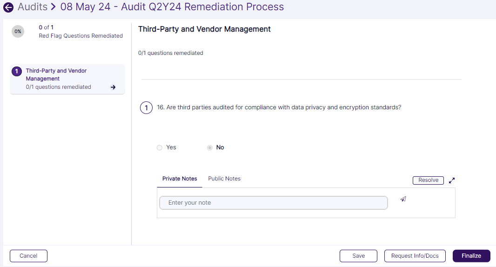Open the Audits breadcrumb link
Image resolution: width=496 pixels, height=267 pixels.
click(33, 7)
